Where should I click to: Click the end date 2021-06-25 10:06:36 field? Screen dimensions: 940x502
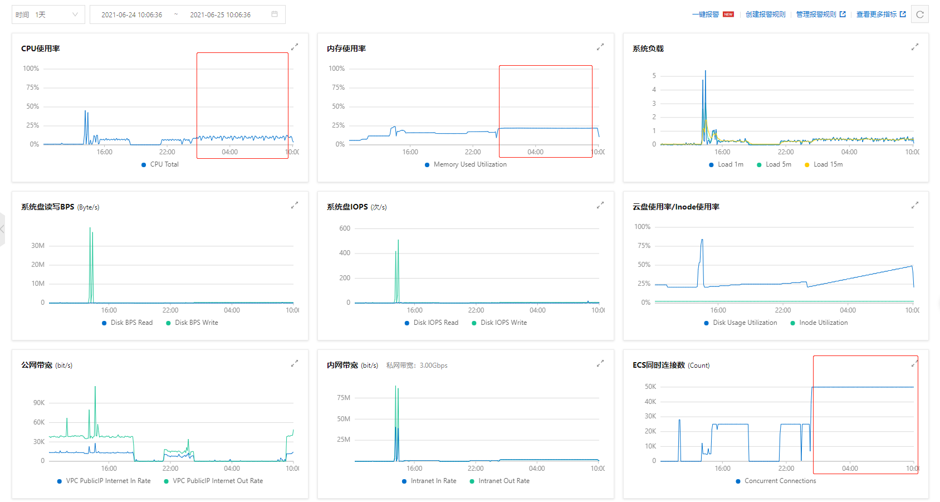pyautogui.click(x=221, y=15)
